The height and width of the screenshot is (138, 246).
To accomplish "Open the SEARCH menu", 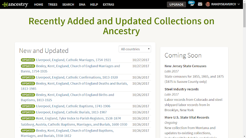I will (x=68, y=5).
